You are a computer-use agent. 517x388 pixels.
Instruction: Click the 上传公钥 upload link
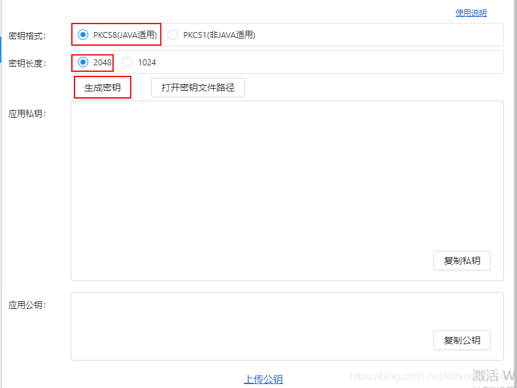(263, 380)
